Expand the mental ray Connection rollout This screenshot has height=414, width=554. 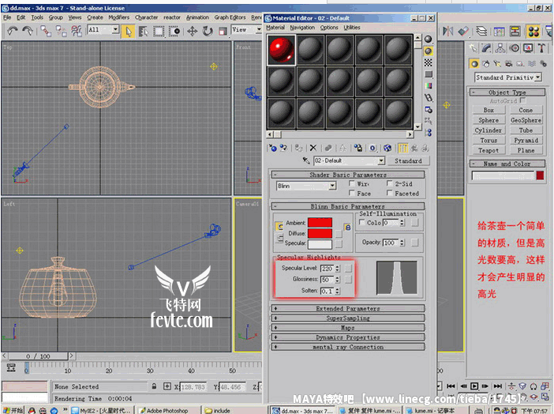tap(348, 347)
